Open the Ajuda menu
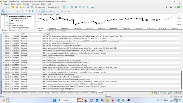 pyautogui.click(x=49, y=4)
